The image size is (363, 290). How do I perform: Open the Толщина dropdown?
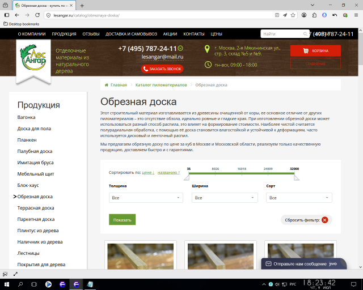click(x=146, y=198)
